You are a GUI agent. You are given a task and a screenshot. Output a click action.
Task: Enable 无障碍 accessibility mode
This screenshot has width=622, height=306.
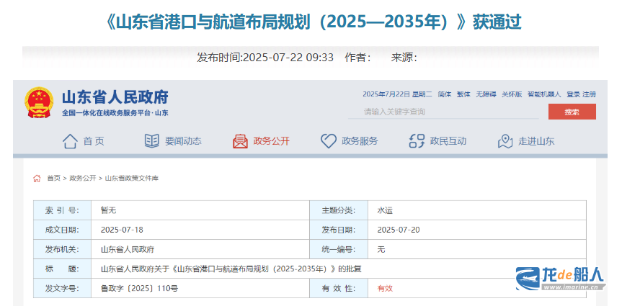click(x=485, y=94)
